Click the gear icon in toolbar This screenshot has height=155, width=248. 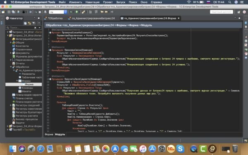tap(30, 12)
